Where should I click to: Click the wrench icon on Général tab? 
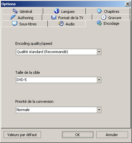(15, 11)
